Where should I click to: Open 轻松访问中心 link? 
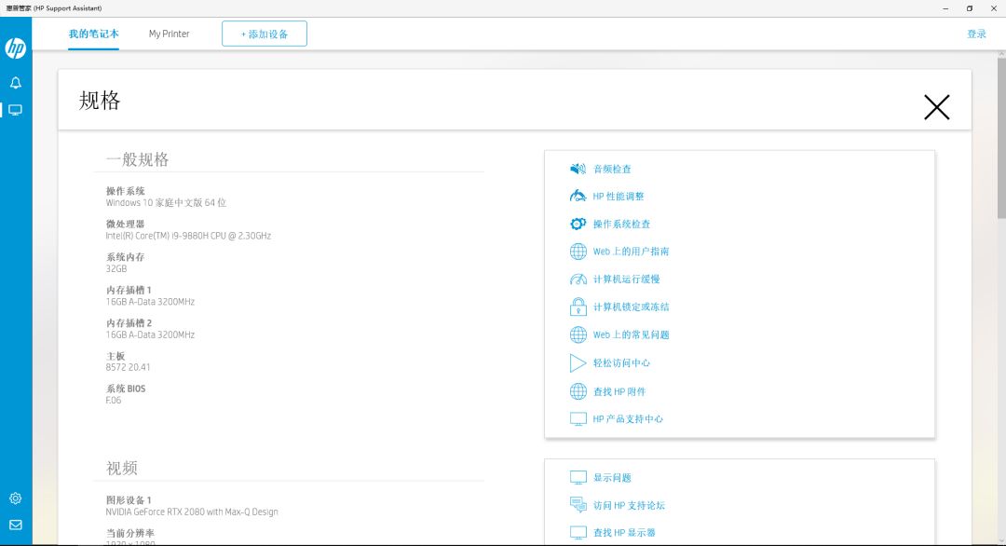[621, 363]
